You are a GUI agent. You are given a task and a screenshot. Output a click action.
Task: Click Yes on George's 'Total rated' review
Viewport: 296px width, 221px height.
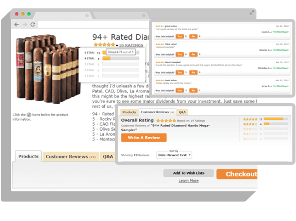tap(180, 54)
